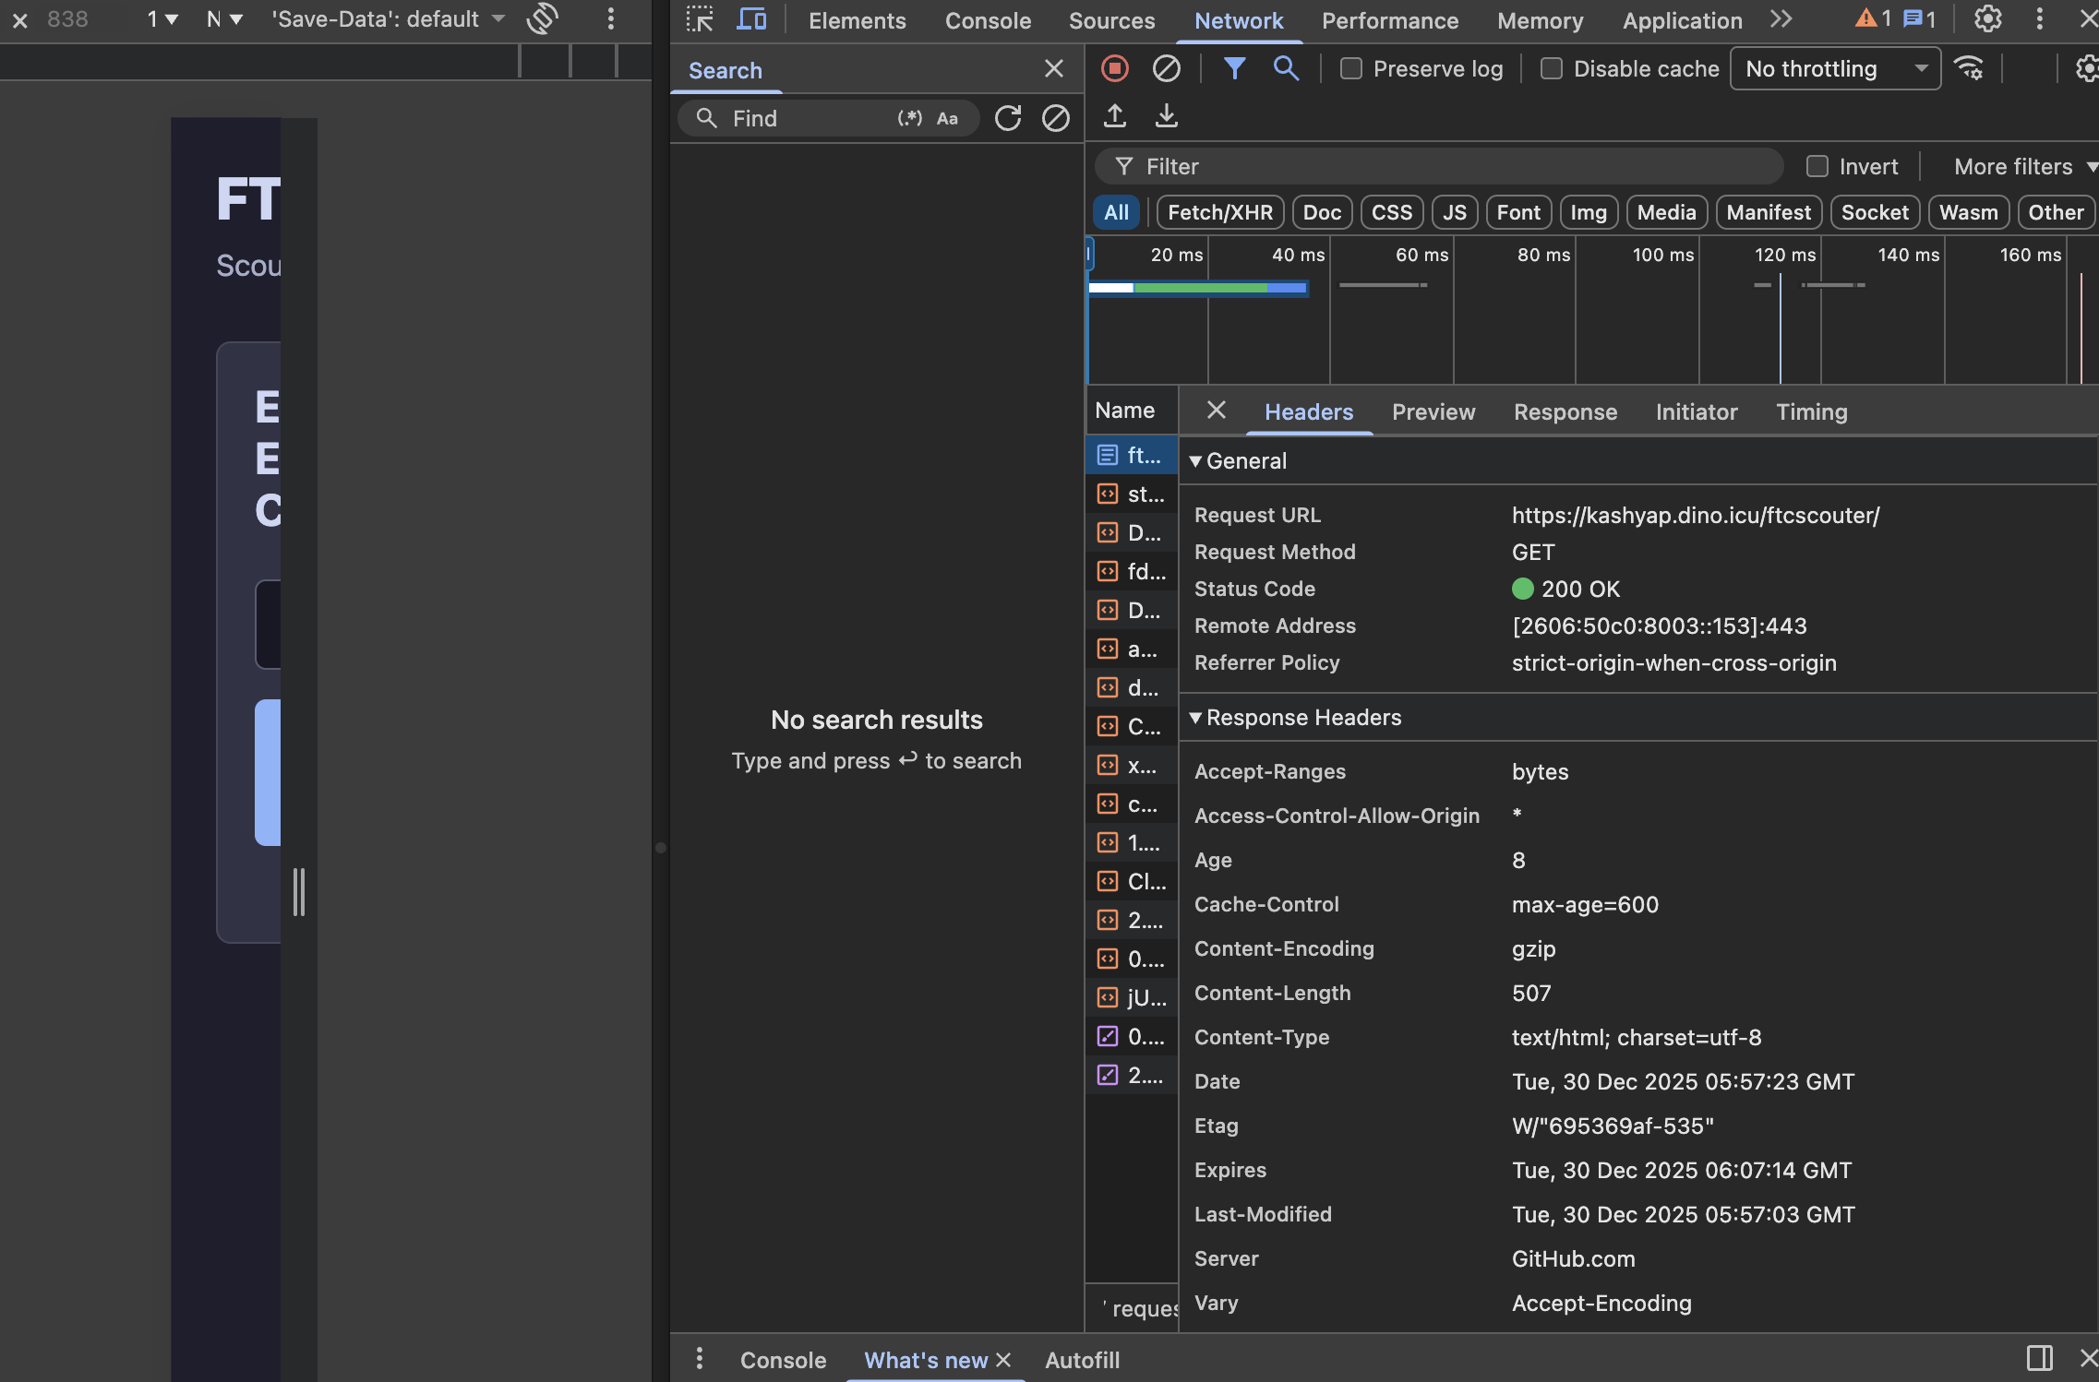Open the inspect element picker tool

click(700, 19)
